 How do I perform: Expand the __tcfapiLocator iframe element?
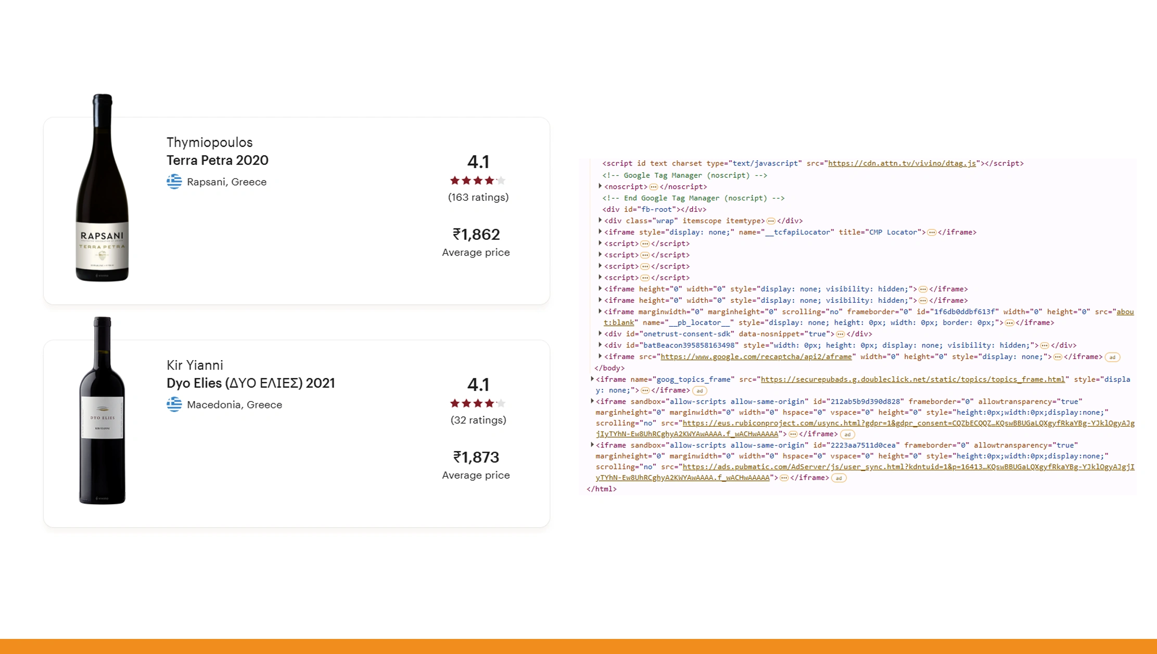(601, 232)
